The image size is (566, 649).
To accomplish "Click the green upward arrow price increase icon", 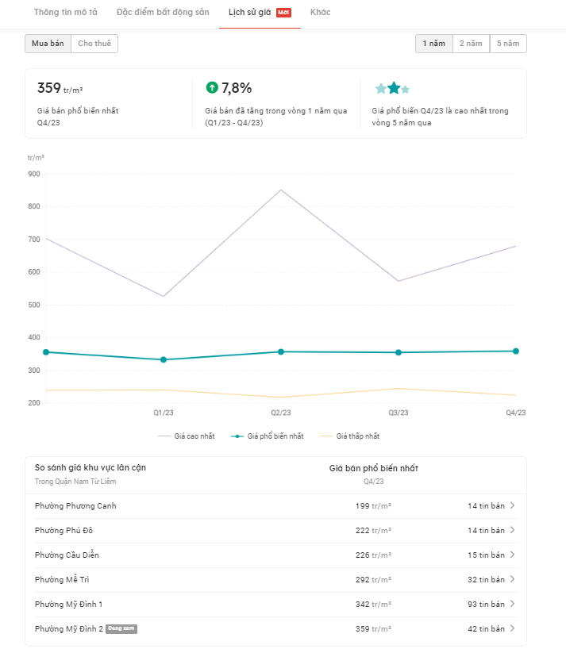I will pos(211,88).
